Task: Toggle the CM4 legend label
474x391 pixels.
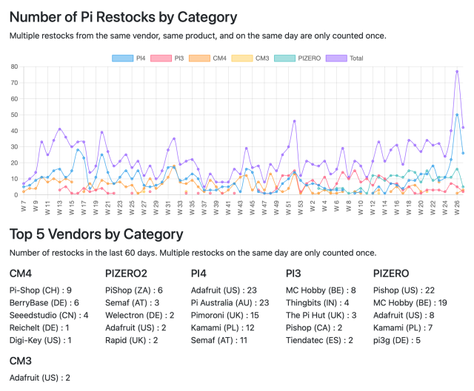Action: [219, 58]
